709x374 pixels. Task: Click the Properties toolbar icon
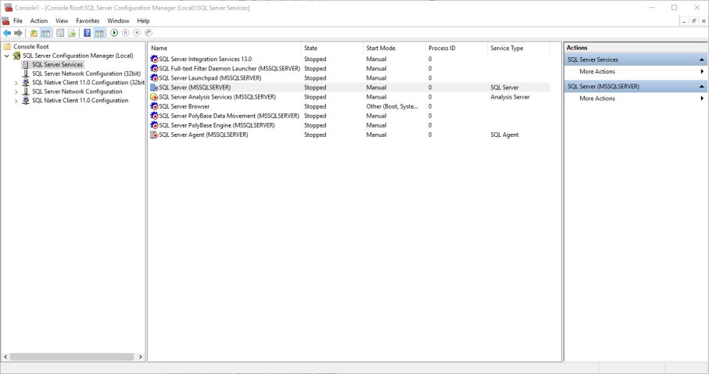60,33
